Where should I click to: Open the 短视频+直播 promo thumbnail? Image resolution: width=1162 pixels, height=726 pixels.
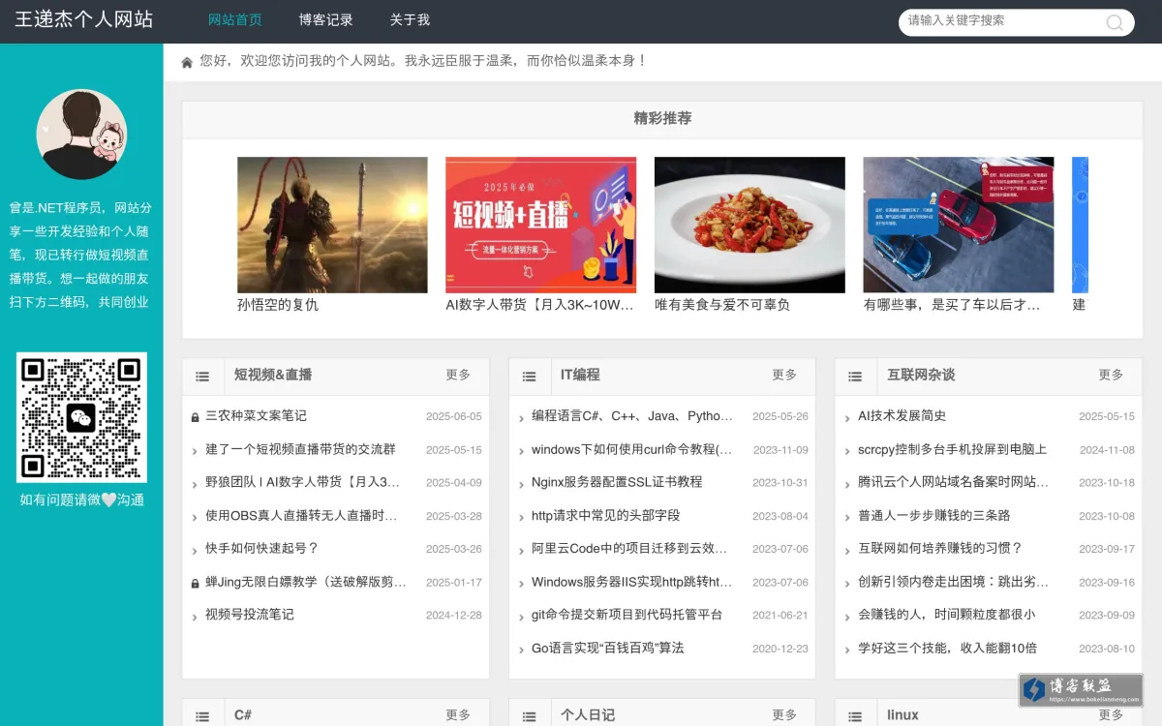(x=540, y=225)
